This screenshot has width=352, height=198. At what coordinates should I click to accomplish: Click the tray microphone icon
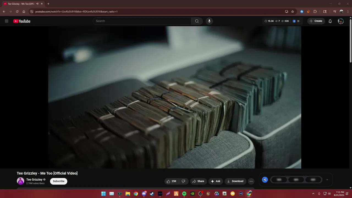coord(319,194)
